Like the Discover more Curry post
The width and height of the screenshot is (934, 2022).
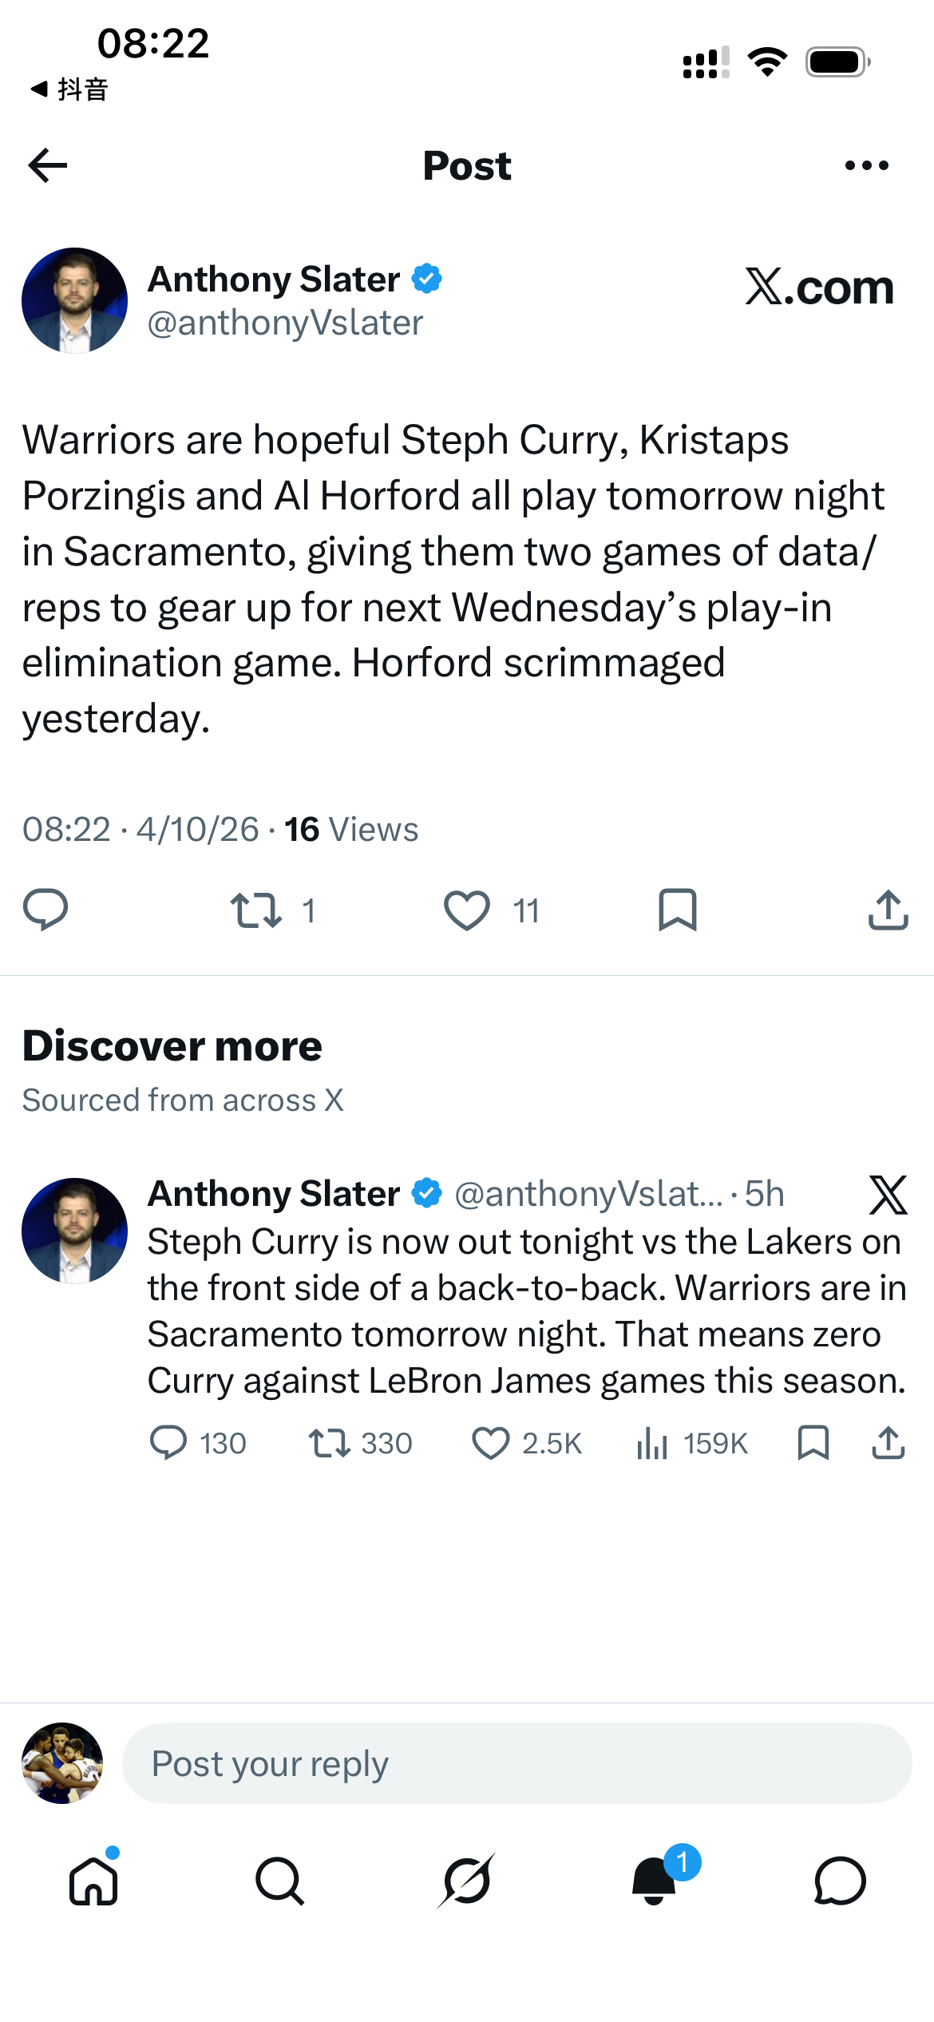490,1443
